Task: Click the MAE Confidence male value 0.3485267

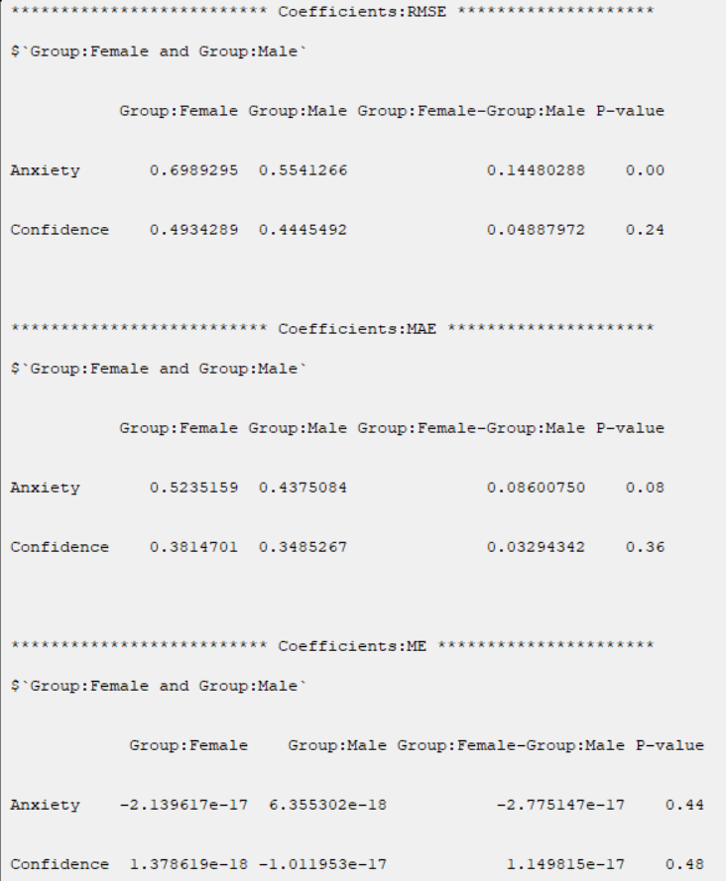Action: [x=302, y=547]
